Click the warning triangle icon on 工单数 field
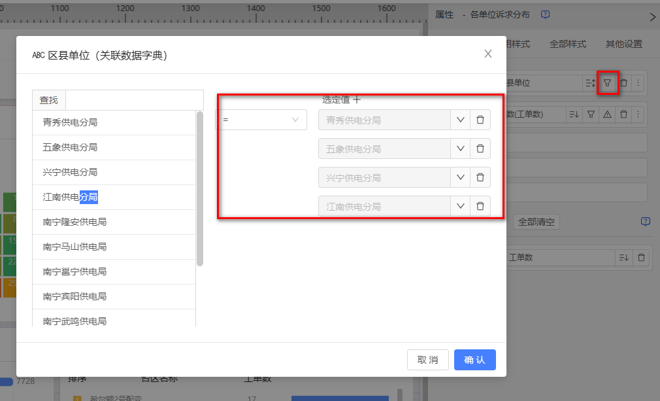Screen dimensions: 660x401 pyautogui.click(x=607, y=114)
